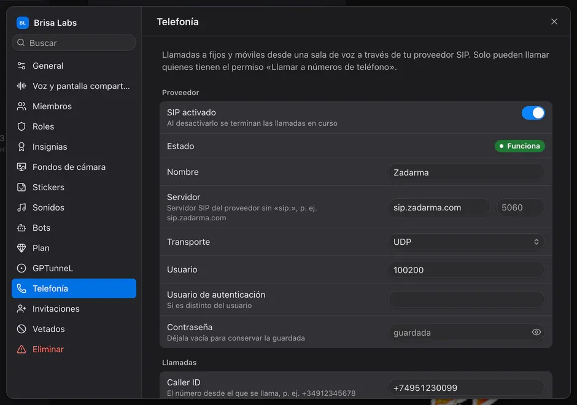Select Plan in the sidebar
The height and width of the screenshot is (405, 577).
(74, 248)
